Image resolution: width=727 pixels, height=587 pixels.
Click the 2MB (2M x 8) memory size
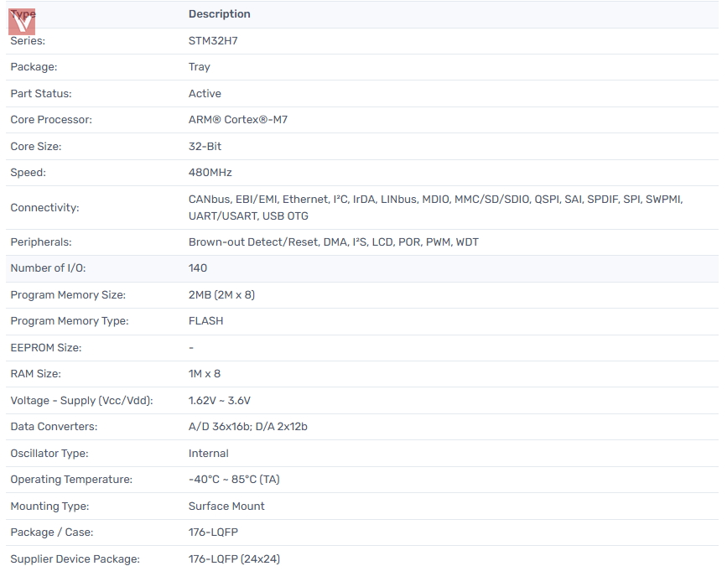[221, 295]
